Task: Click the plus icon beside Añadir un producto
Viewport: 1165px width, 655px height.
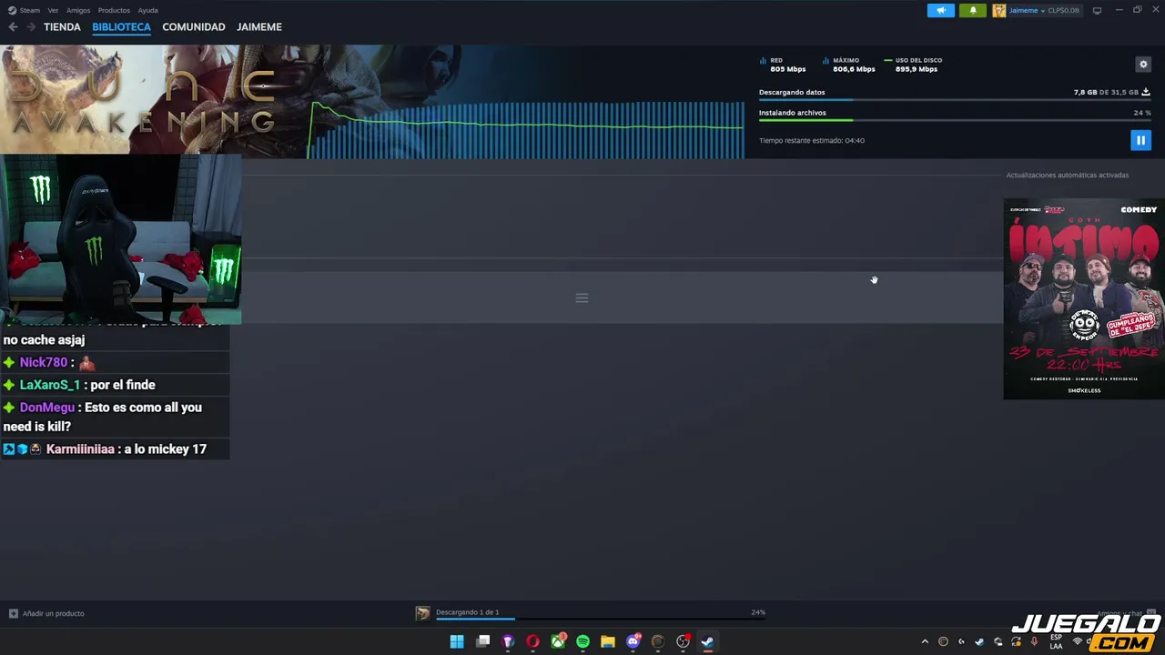Action: click(13, 613)
